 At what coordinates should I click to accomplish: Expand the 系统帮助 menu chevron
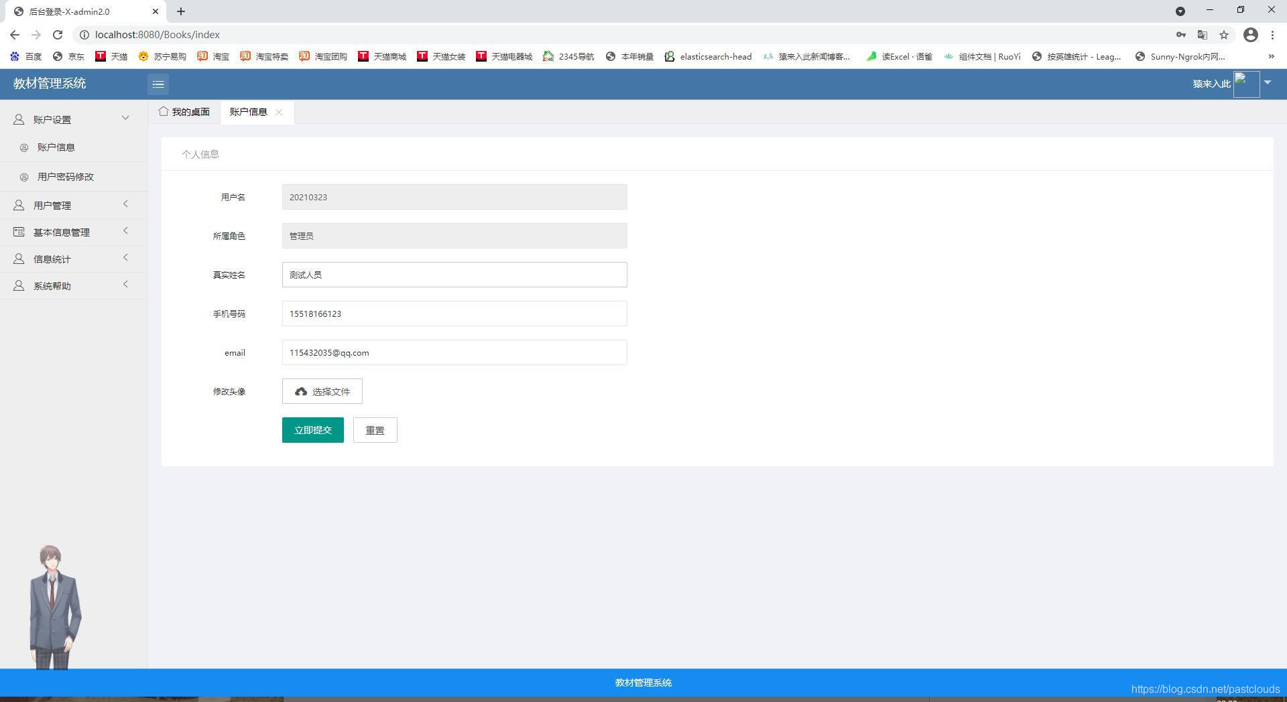tap(125, 285)
